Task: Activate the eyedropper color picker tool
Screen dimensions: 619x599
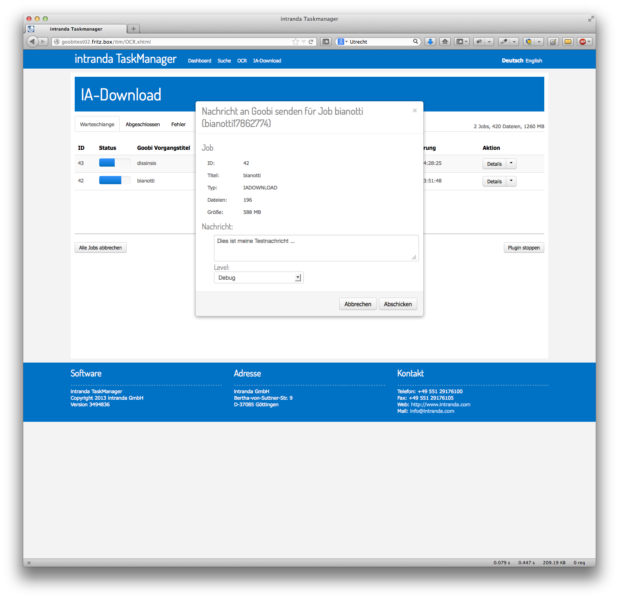Action: (x=504, y=42)
